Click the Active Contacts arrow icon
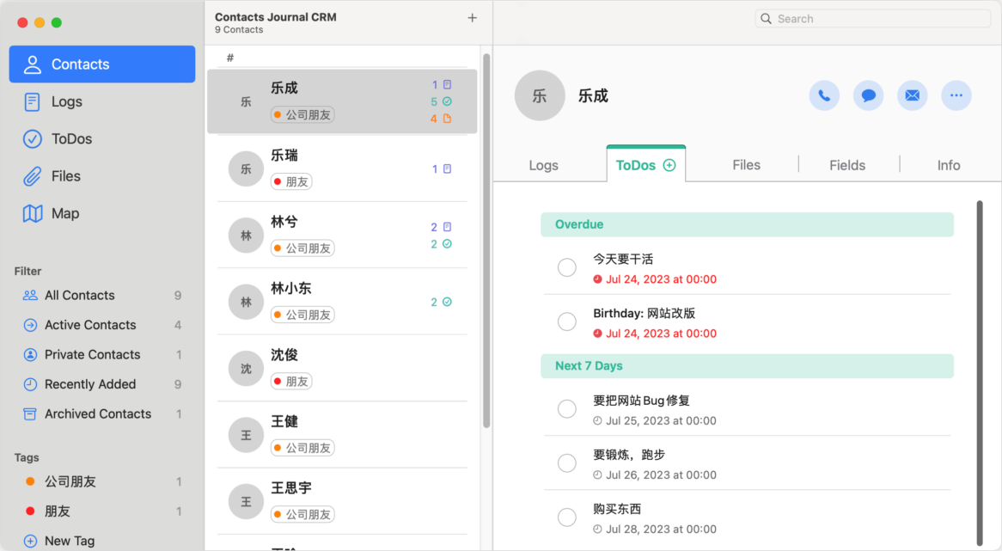The width and height of the screenshot is (1002, 551). [30, 325]
